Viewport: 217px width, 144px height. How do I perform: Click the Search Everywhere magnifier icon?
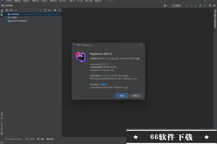coord(210,5)
